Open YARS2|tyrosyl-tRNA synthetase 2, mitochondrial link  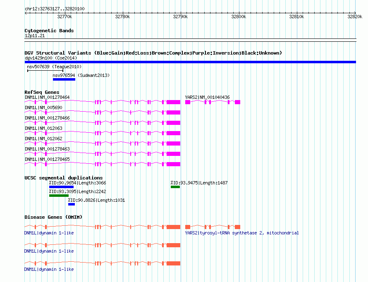[x=242, y=233]
